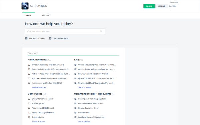Image resolution: width=200 pixels, height=125 pixels.
Task: Click book icon beside Heroes: Council or Keep
Action: [75, 108]
